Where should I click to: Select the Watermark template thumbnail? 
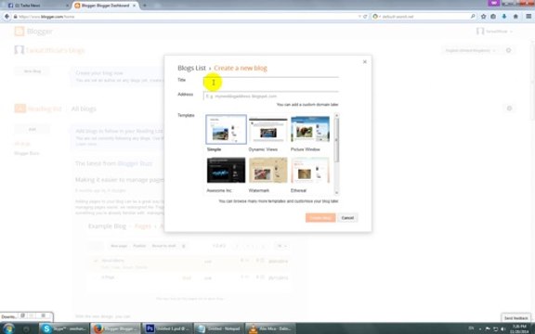(267, 170)
